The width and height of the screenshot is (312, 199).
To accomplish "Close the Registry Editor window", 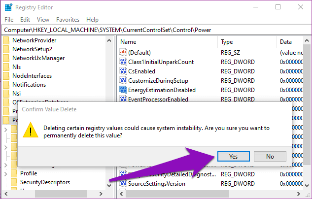I will click(x=301, y=7).
